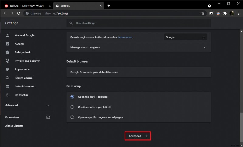Image resolution: width=243 pixels, height=147 pixels.
Task: Expand Advanced in the left sidebar
Action: [x=27, y=105]
